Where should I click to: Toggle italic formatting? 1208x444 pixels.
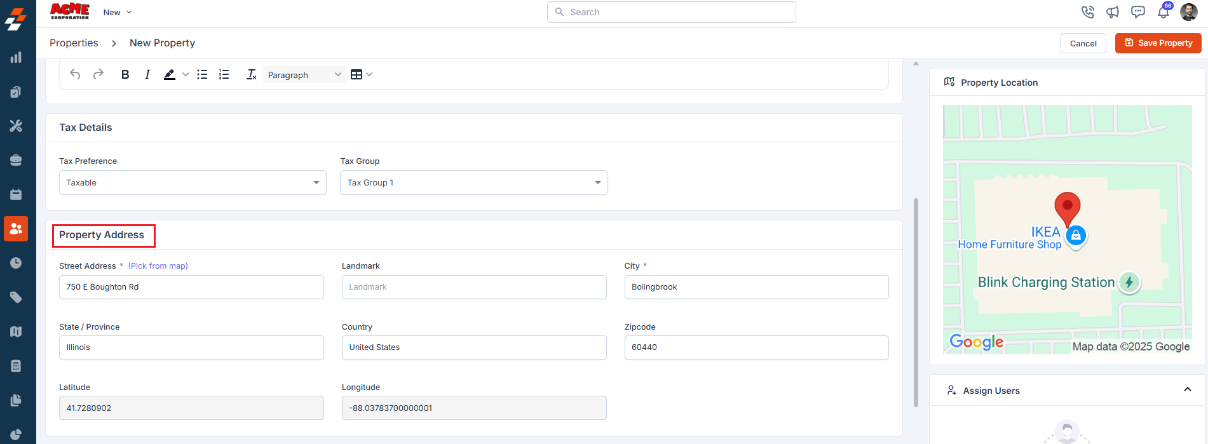pyautogui.click(x=147, y=74)
